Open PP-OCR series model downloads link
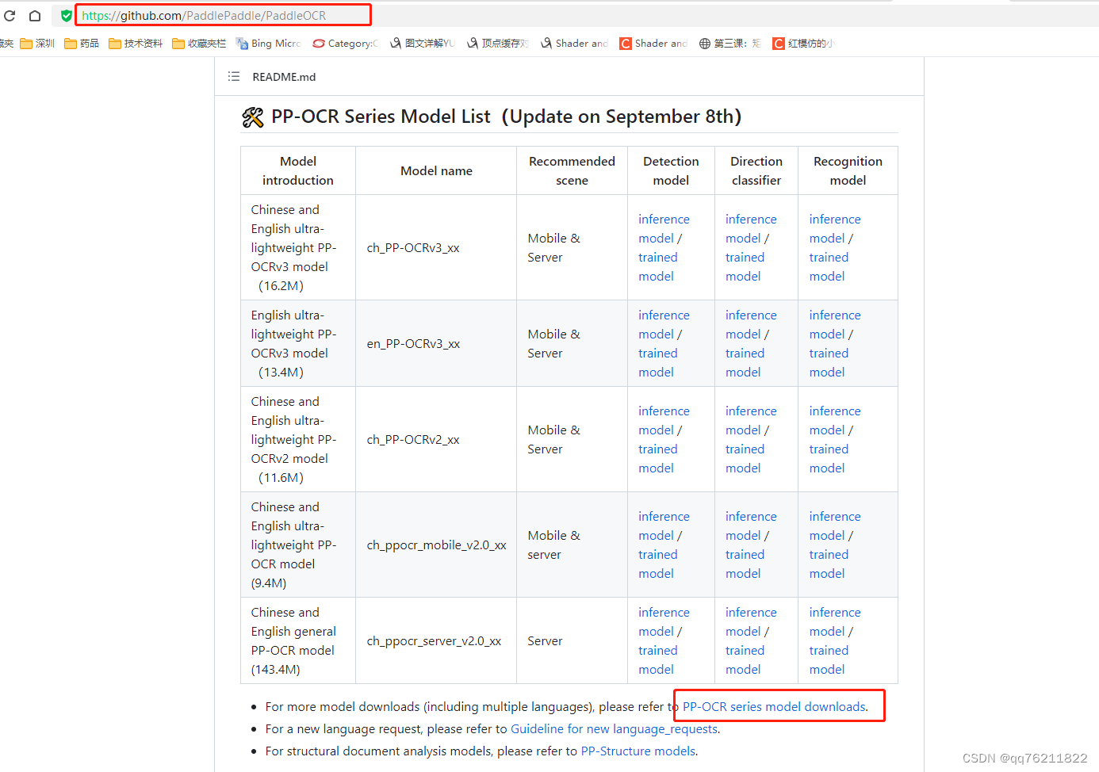Image resolution: width=1099 pixels, height=772 pixels. [774, 706]
